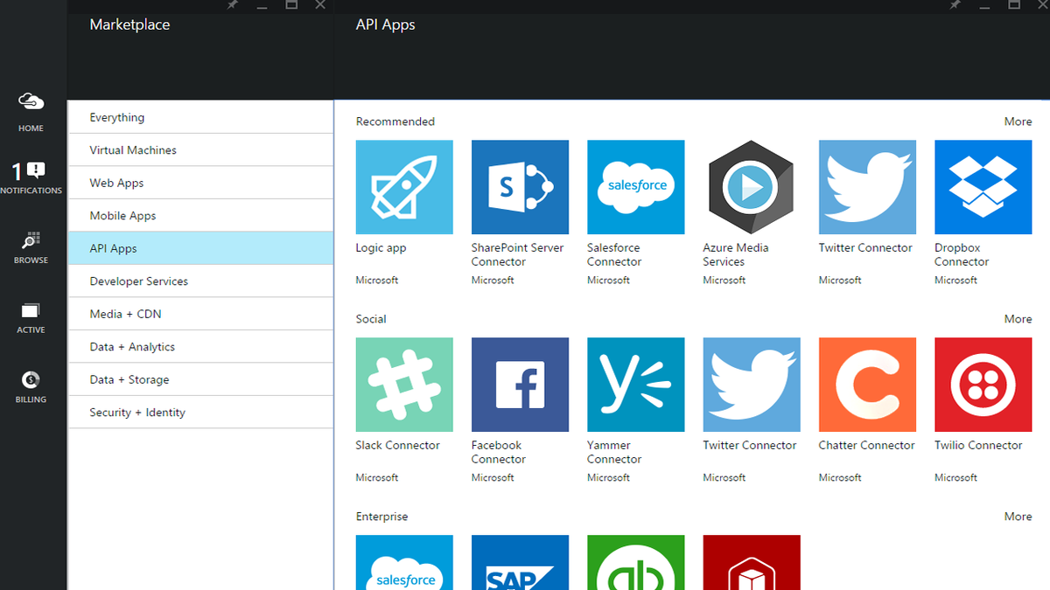Select the Twitter Connector tile under Recommended
The width and height of the screenshot is (1050, 590).
point(867,187)
